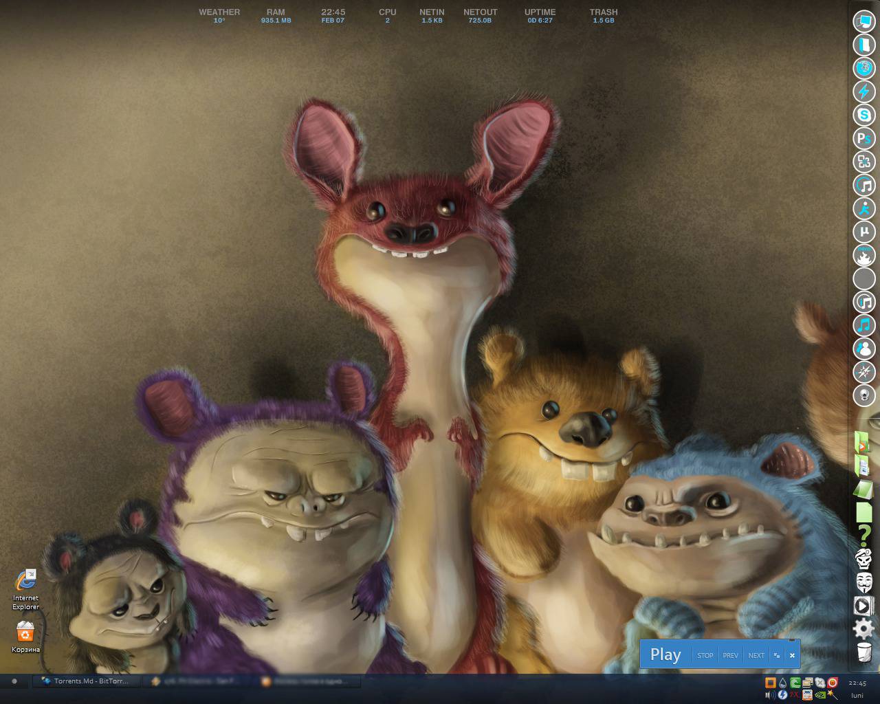The image size is (880, 704).
Task: Open the Корзина recycle bin desktop icon
Action: (x=25, y=637)
